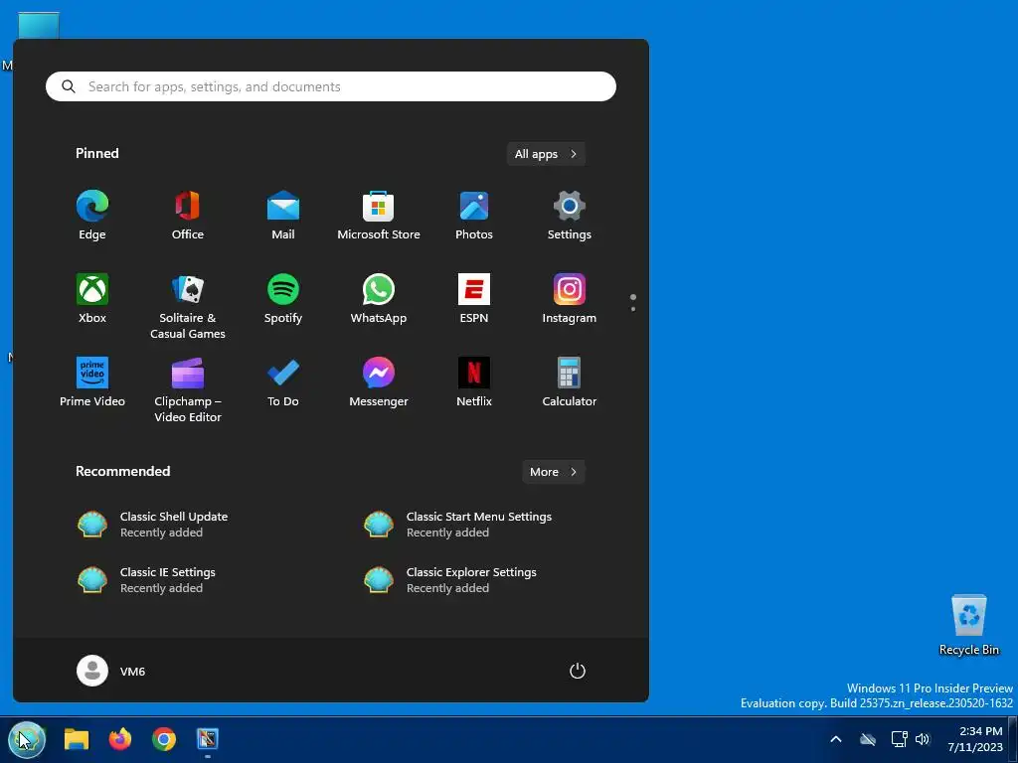The height and width of the screenshot is (763, 1018).
Task: Launch Office from pinned apps
Action: pos(188,216)
